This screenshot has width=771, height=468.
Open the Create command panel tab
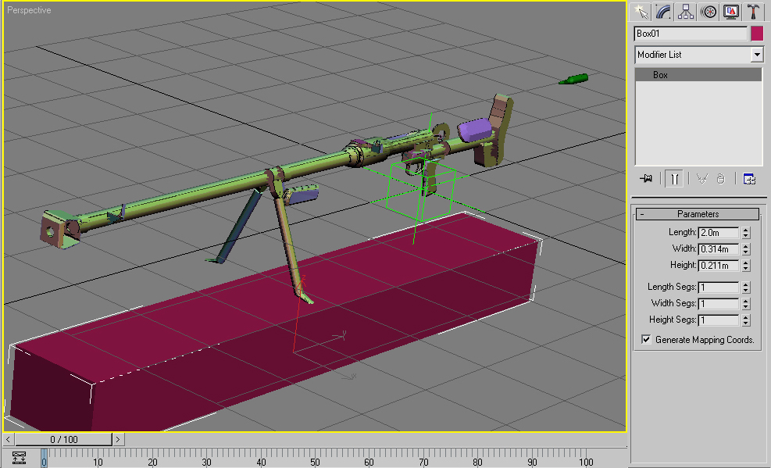point(641,12)
